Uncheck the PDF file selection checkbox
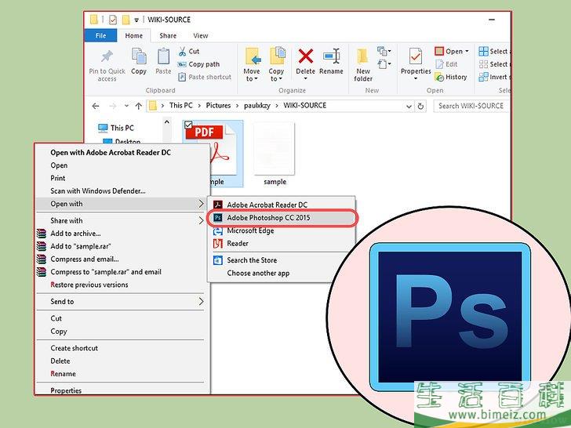Viewport: 571px width, 428px height. coord(188,125)
